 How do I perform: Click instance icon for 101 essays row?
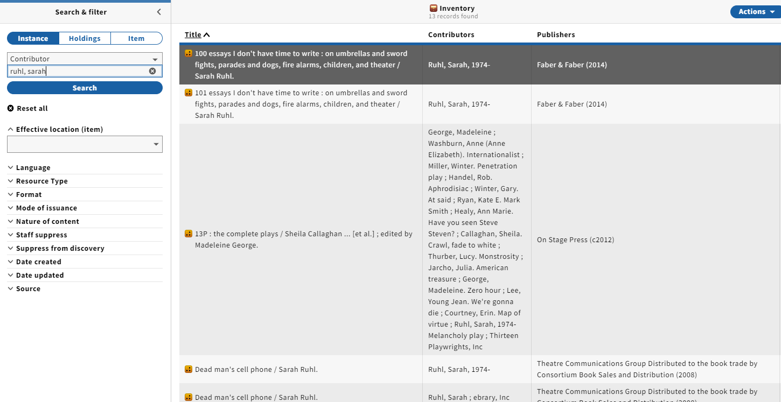[x=189, y=93]
